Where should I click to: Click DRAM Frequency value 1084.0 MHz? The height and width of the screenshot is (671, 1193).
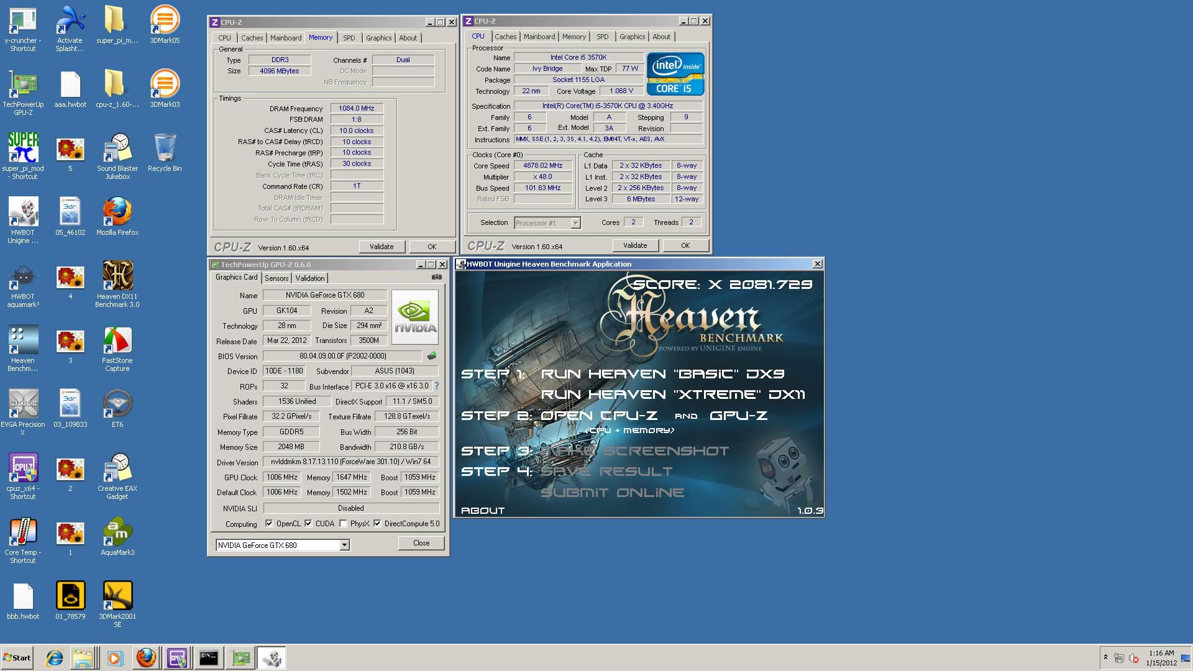pos(357,108)
